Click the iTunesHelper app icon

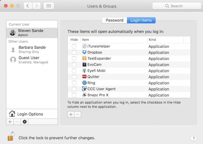point(84,46)
